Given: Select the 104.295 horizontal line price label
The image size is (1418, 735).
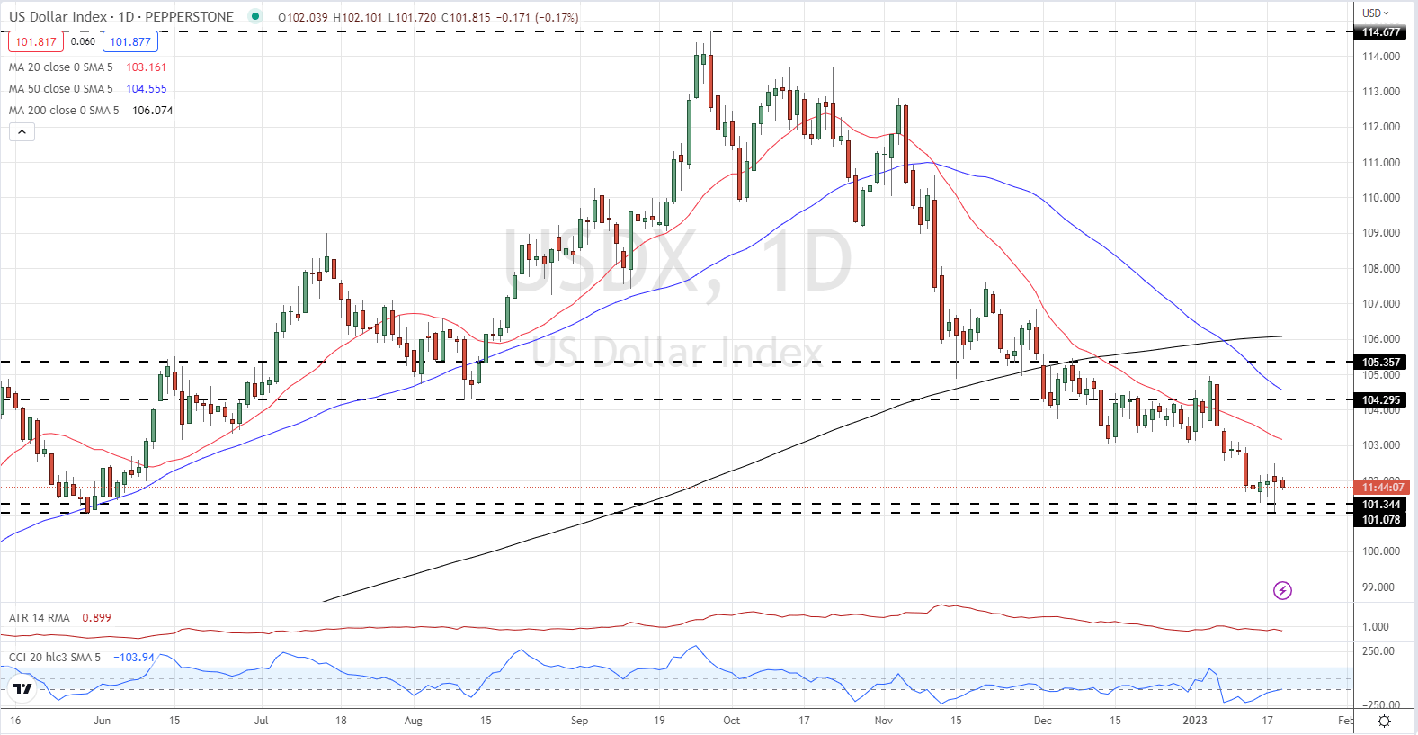Looking at the screenshot, I should (x=1381, y=400).
